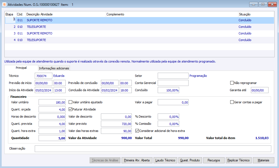Click Replicar Técnico button
This screenshot has width=279, height=168.
[x=238, y=160]
